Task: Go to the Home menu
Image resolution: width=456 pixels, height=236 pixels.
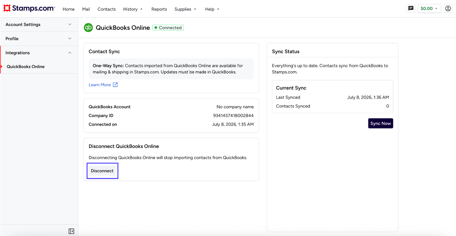Action: (68, 9)
